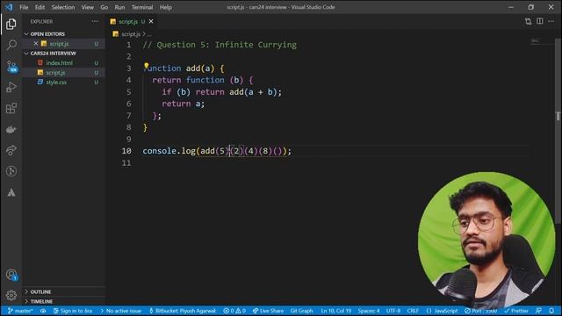This screenshot has width=562, height=316.
Task: Close script.js in Open Editors list
Action: click(35, 44)
